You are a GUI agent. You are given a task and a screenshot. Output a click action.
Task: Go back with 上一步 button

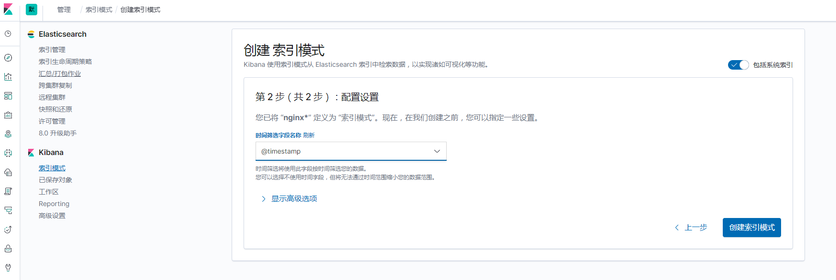pos(691,228)
